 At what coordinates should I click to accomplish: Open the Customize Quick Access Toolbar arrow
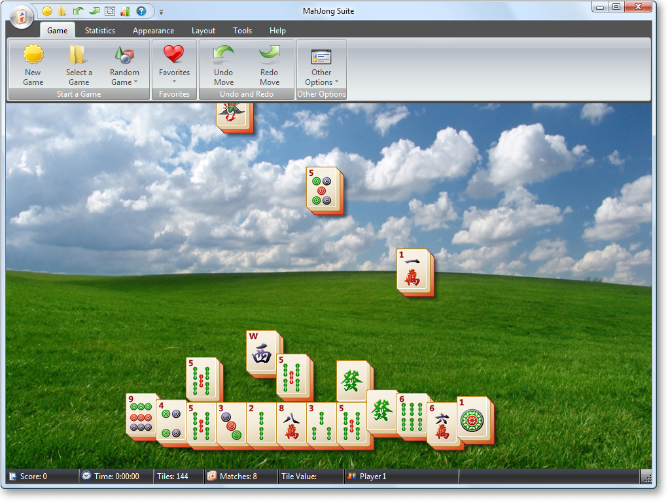[162, 12]
